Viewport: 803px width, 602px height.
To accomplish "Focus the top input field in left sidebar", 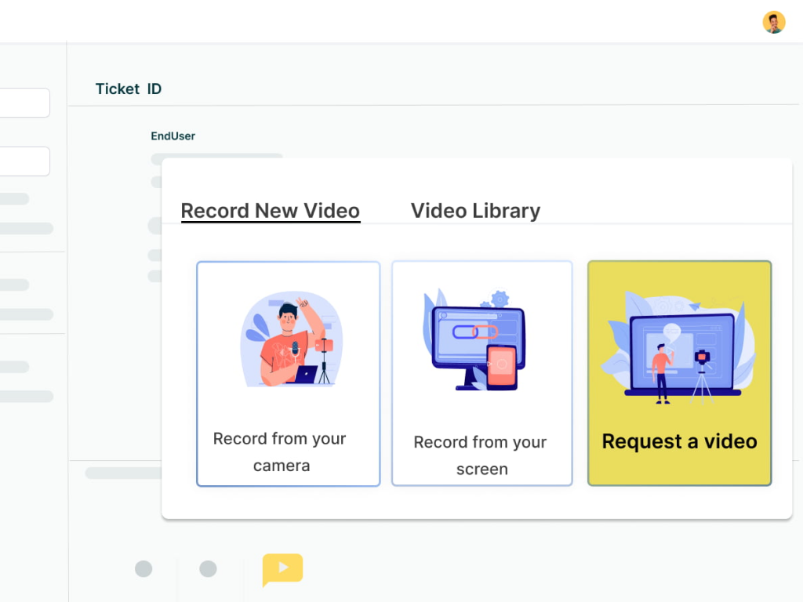I will click(x=24, y=103).
